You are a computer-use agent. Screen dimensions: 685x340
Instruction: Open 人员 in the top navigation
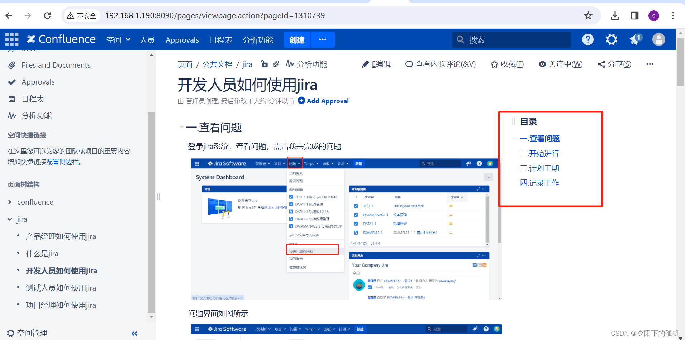coord(147,40)
